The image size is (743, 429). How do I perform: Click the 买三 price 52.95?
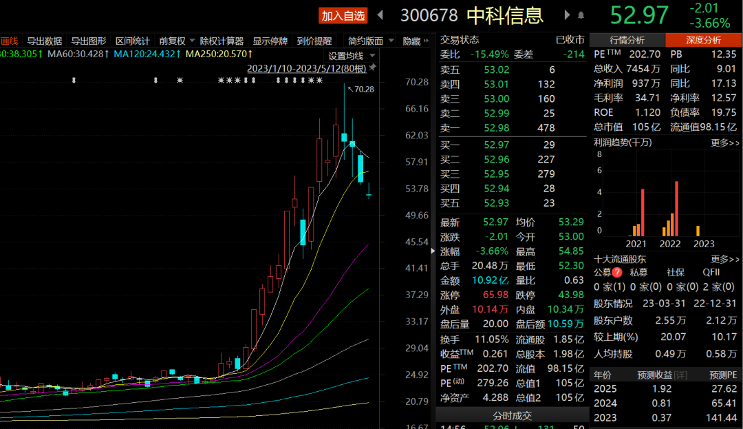pyautogui.click(x=497, y=174)
